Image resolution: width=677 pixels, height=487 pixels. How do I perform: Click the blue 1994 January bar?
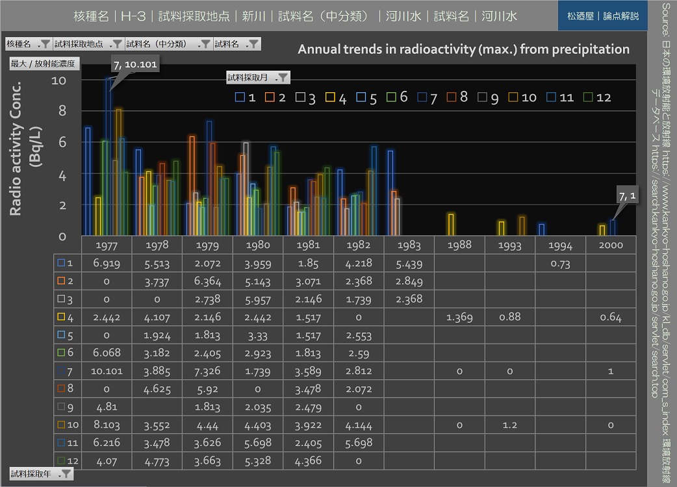coord(541,229)
